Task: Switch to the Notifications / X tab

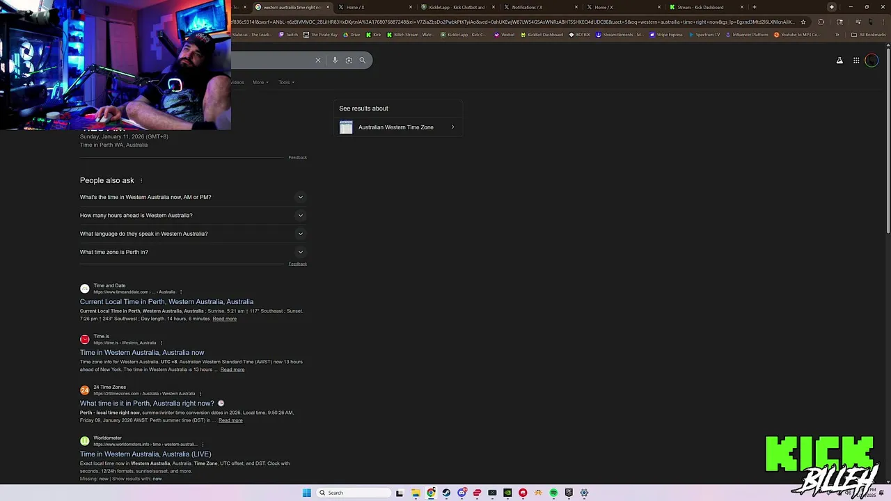Action: click(539, 7)
